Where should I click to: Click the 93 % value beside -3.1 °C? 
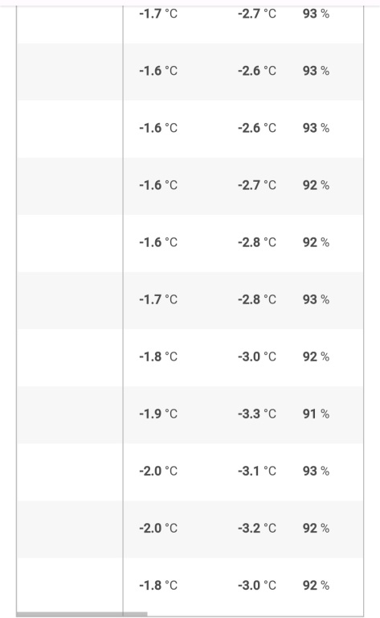[316, 471]
